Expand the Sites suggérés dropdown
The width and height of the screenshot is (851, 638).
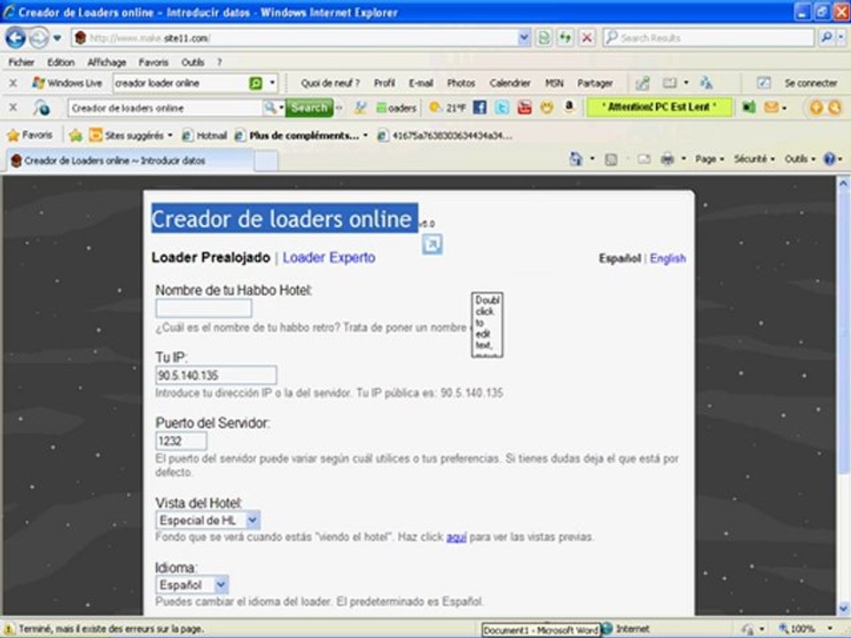coord(170,135)
